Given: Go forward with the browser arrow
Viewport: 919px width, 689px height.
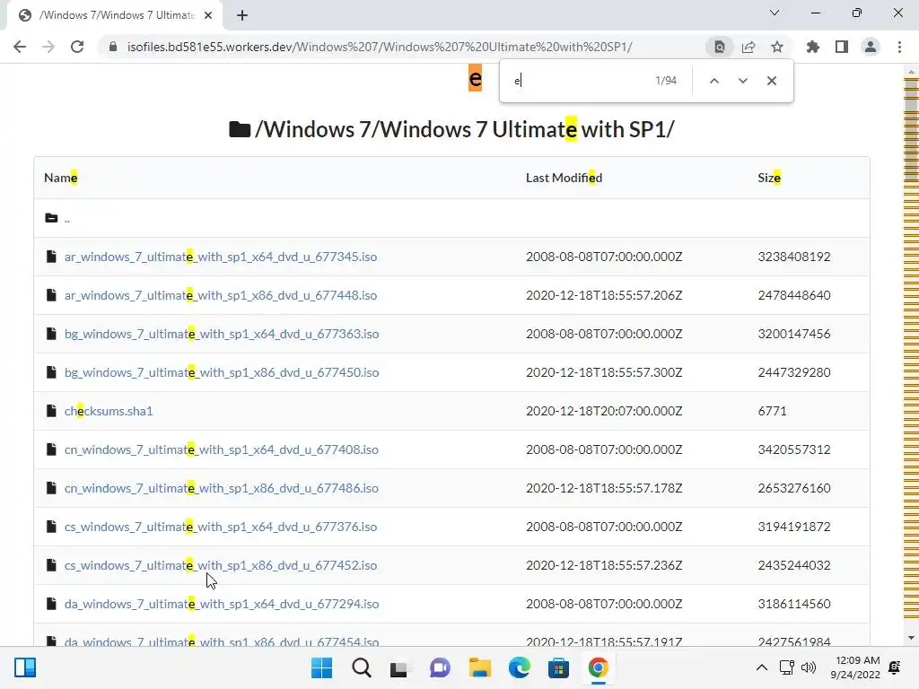Looking at the screenshot, I should 48,47.
